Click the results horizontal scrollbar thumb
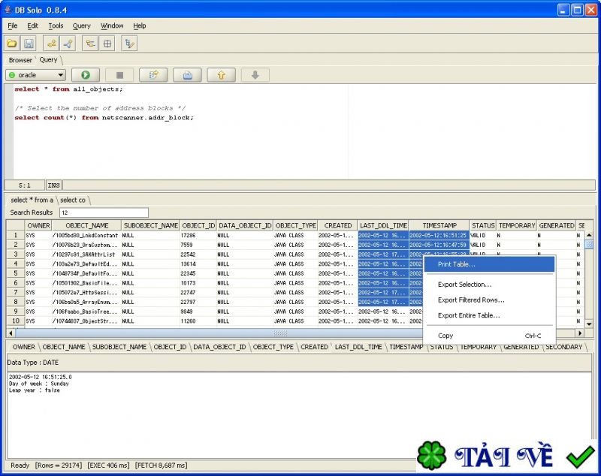This screenshot has height=476, width=601. coord(279,333)
